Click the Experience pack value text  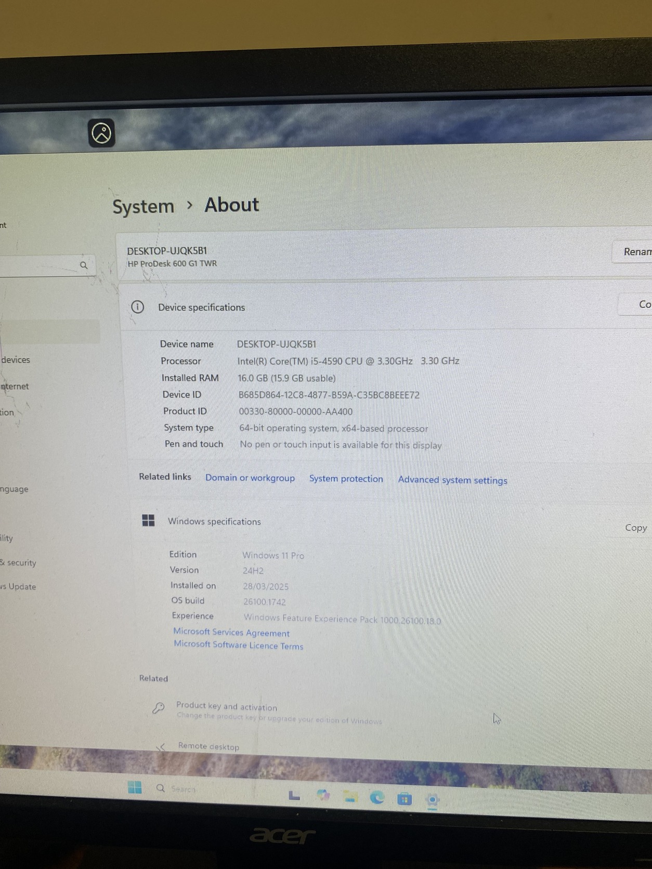click(342, 619)
